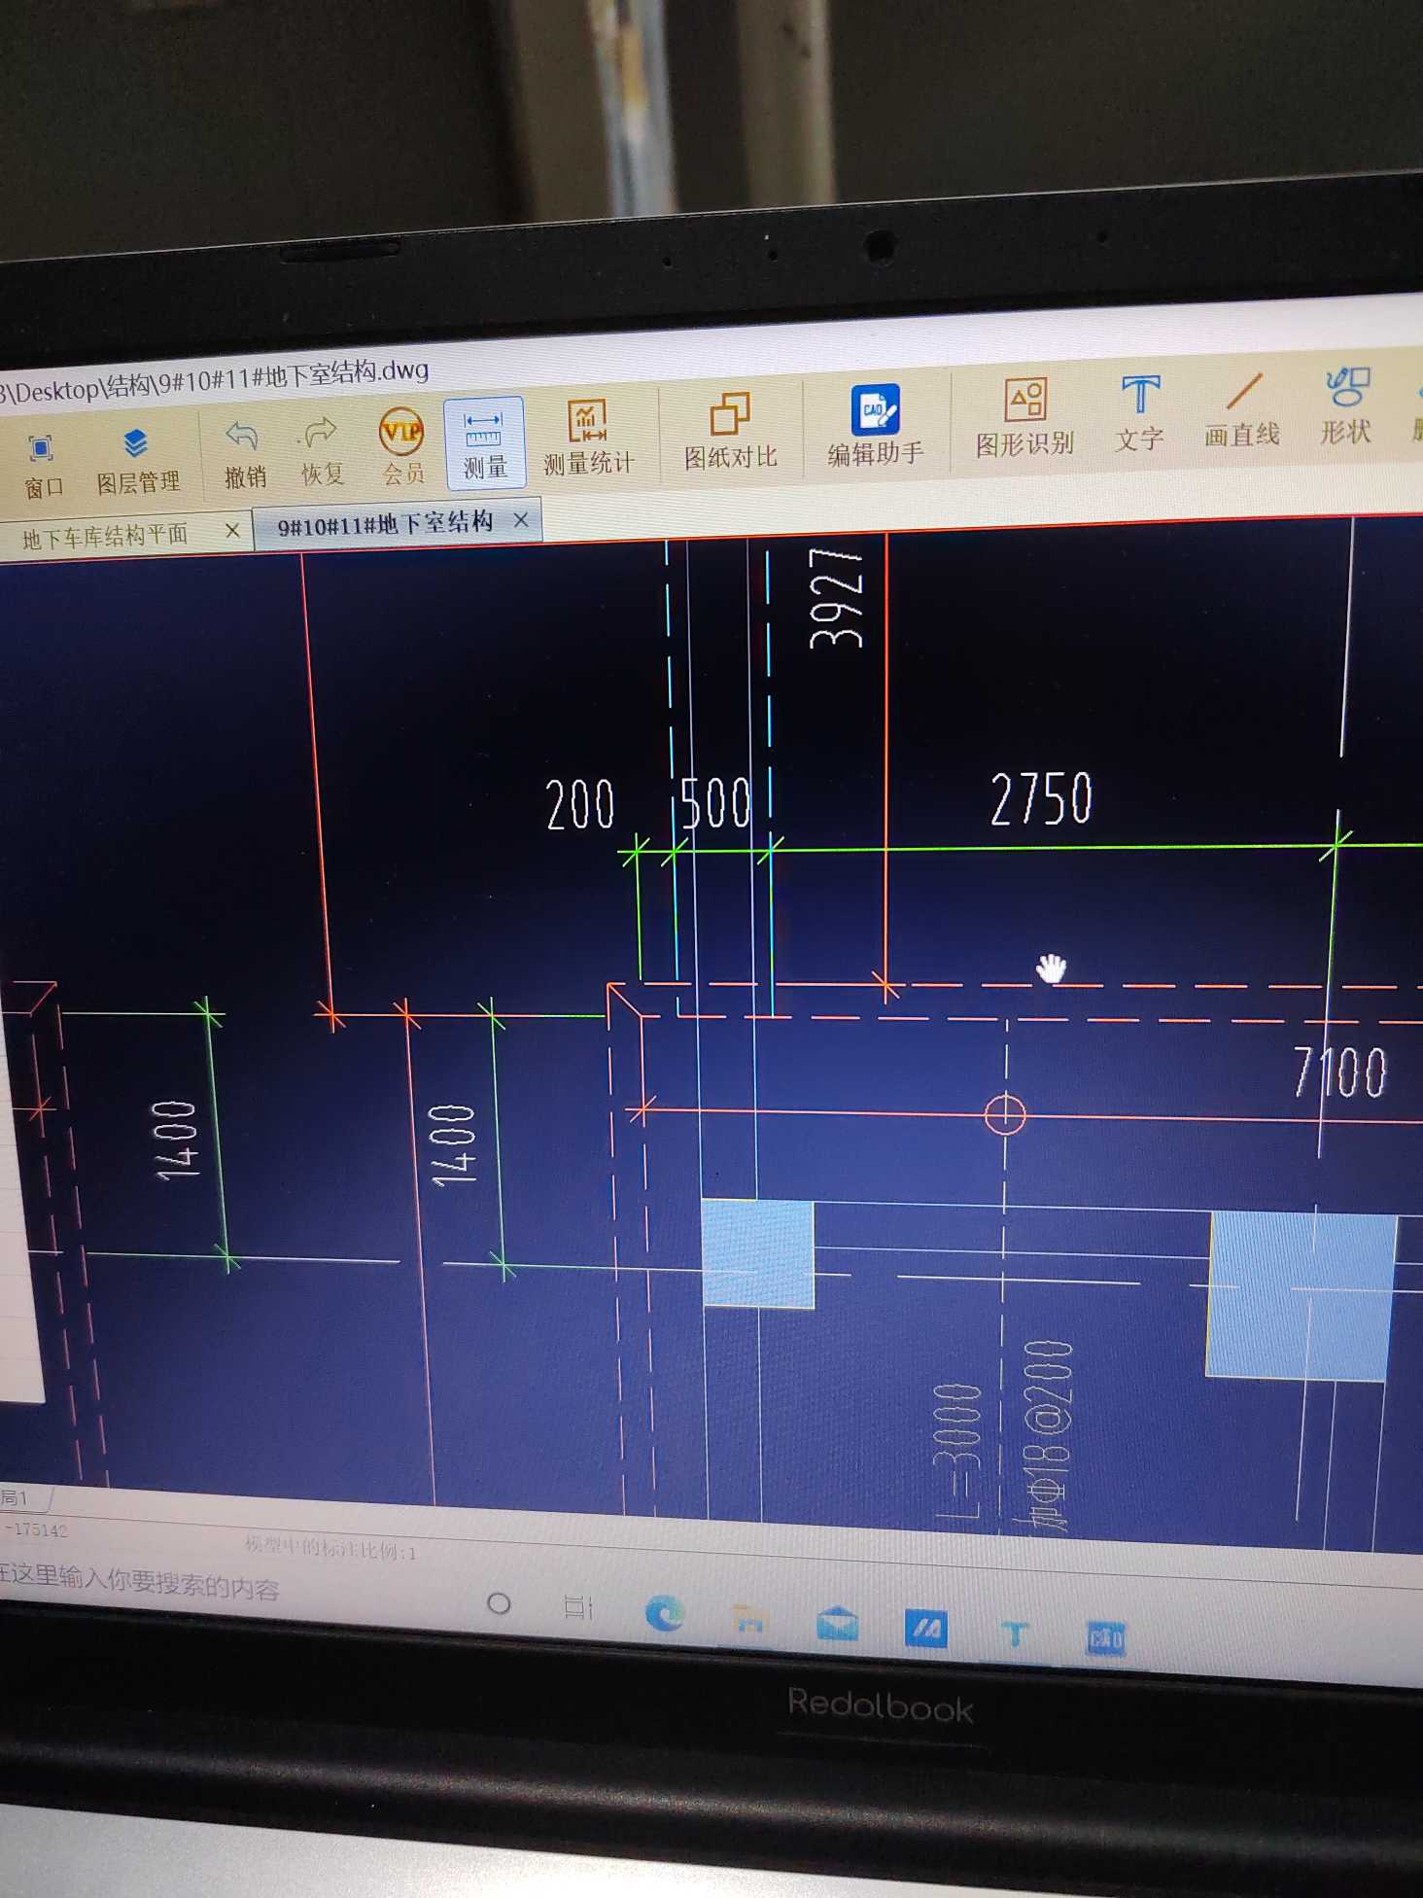Open File Explorer from taskbar
The image size is (1423, 1898).
[x=749, y=1619]
